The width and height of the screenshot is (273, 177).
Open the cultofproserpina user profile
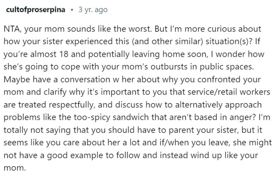pyautogui.click(x=35, y=9)
